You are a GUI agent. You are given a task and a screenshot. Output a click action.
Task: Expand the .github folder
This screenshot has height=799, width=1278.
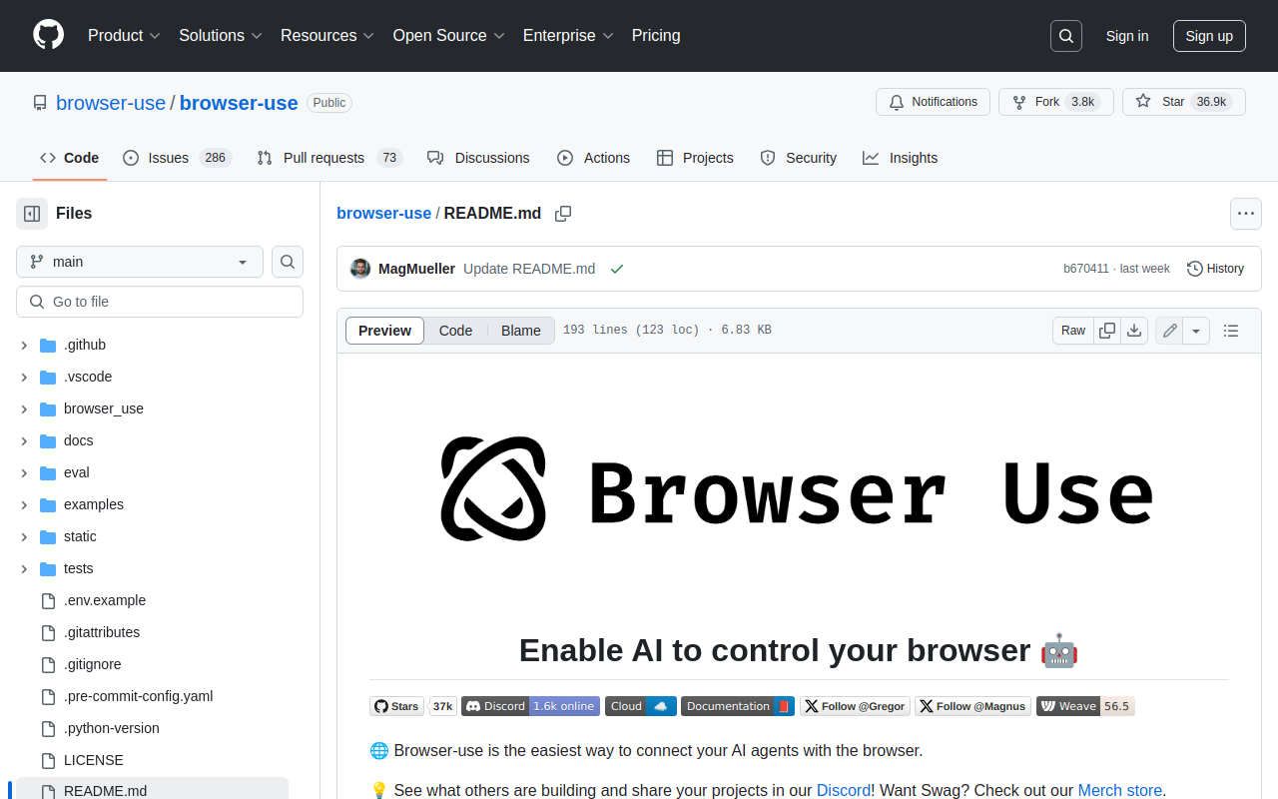tap(24, 346)
